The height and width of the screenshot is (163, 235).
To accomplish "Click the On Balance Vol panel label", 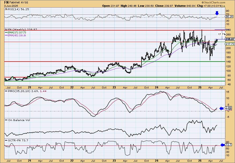I will (19, 120).
